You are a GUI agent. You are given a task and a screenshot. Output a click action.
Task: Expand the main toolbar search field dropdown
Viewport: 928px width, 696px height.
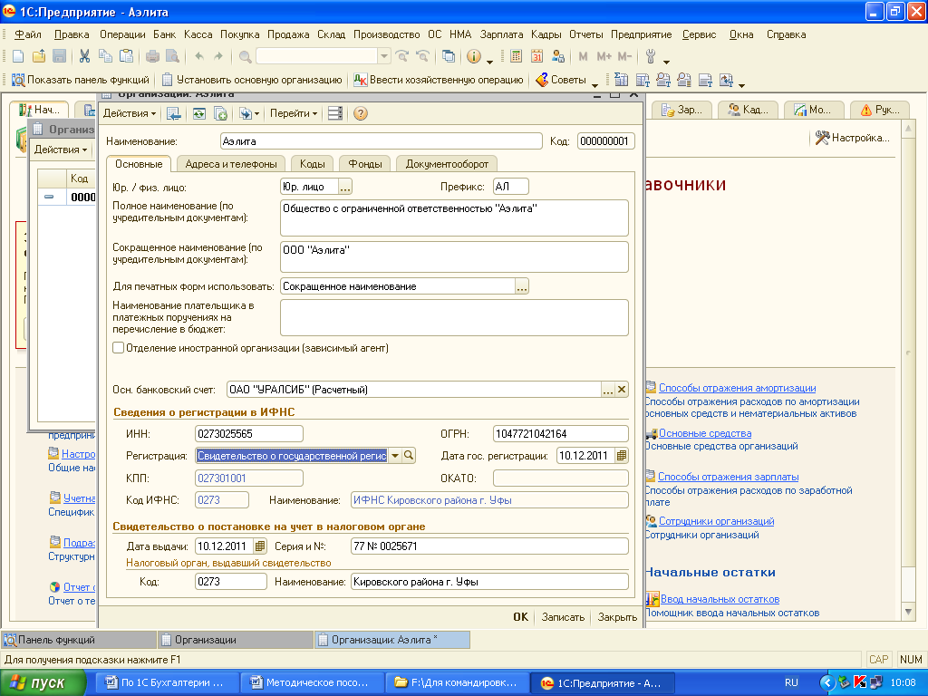coord(384,56)
